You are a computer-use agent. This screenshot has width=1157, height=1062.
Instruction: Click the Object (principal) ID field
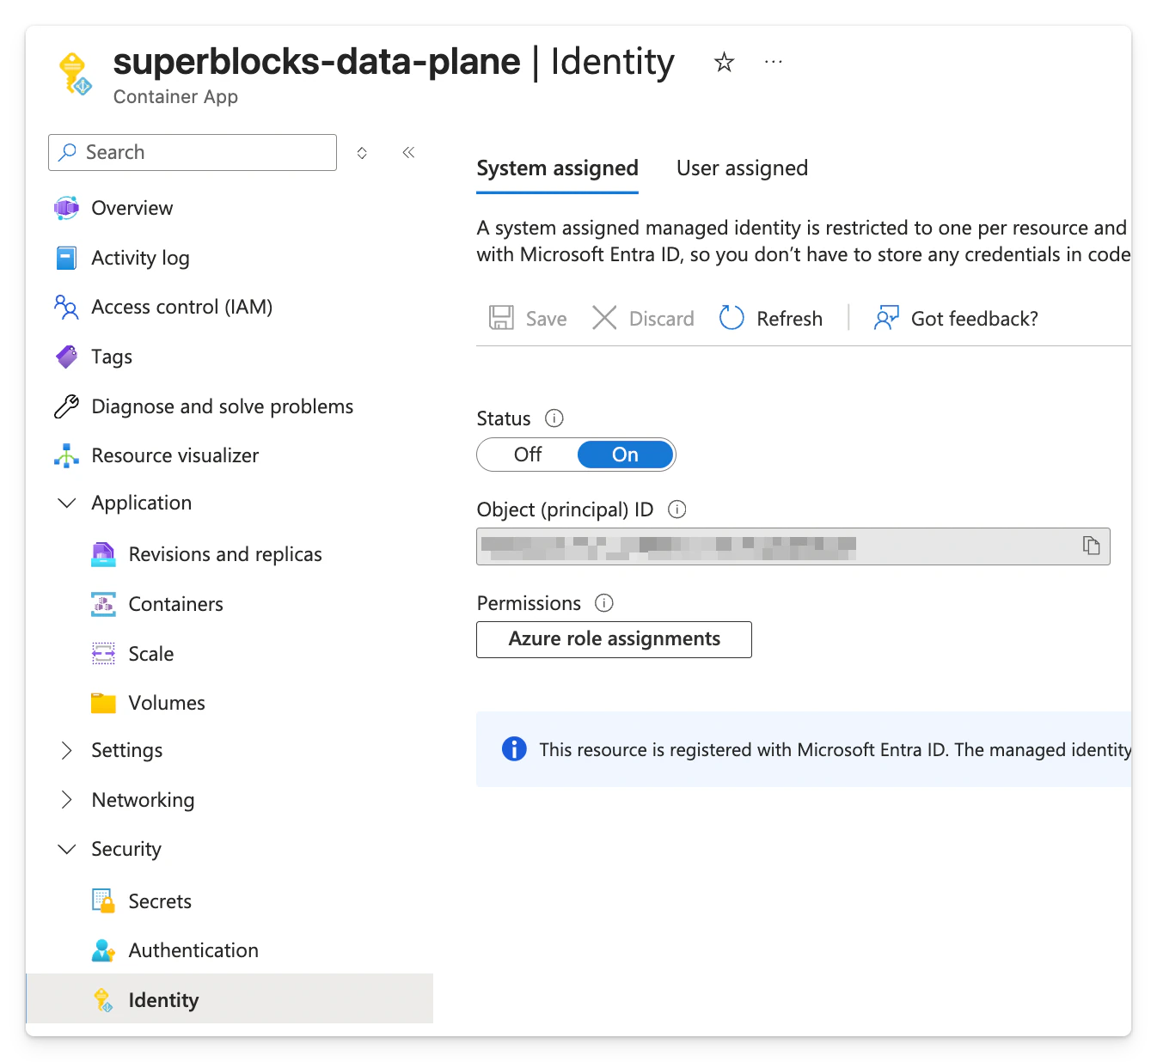[793, 546]
